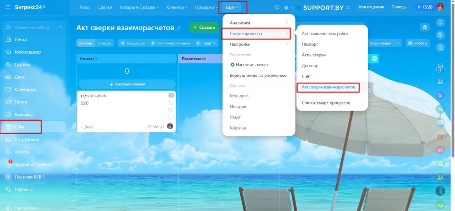The height and width of the screenshot is (211, 455).
Task: Collapse the Совместная работа sidebar section
Action: 60,27
